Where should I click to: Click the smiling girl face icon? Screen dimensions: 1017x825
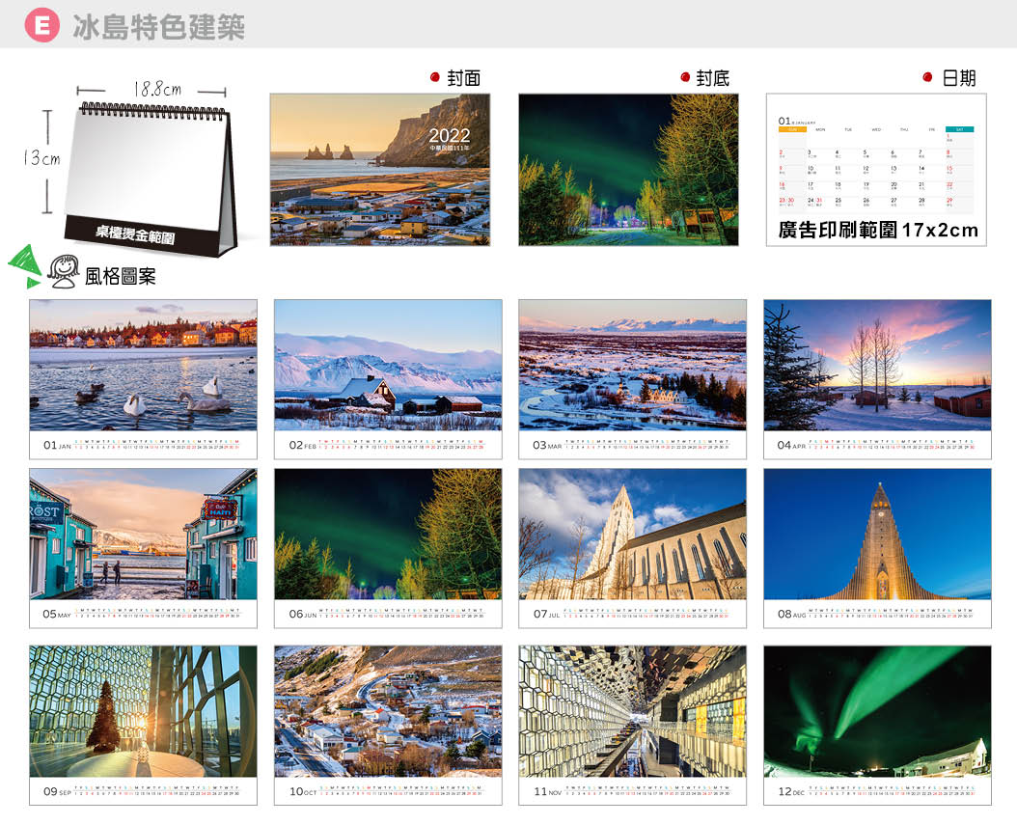coord(65,272)
